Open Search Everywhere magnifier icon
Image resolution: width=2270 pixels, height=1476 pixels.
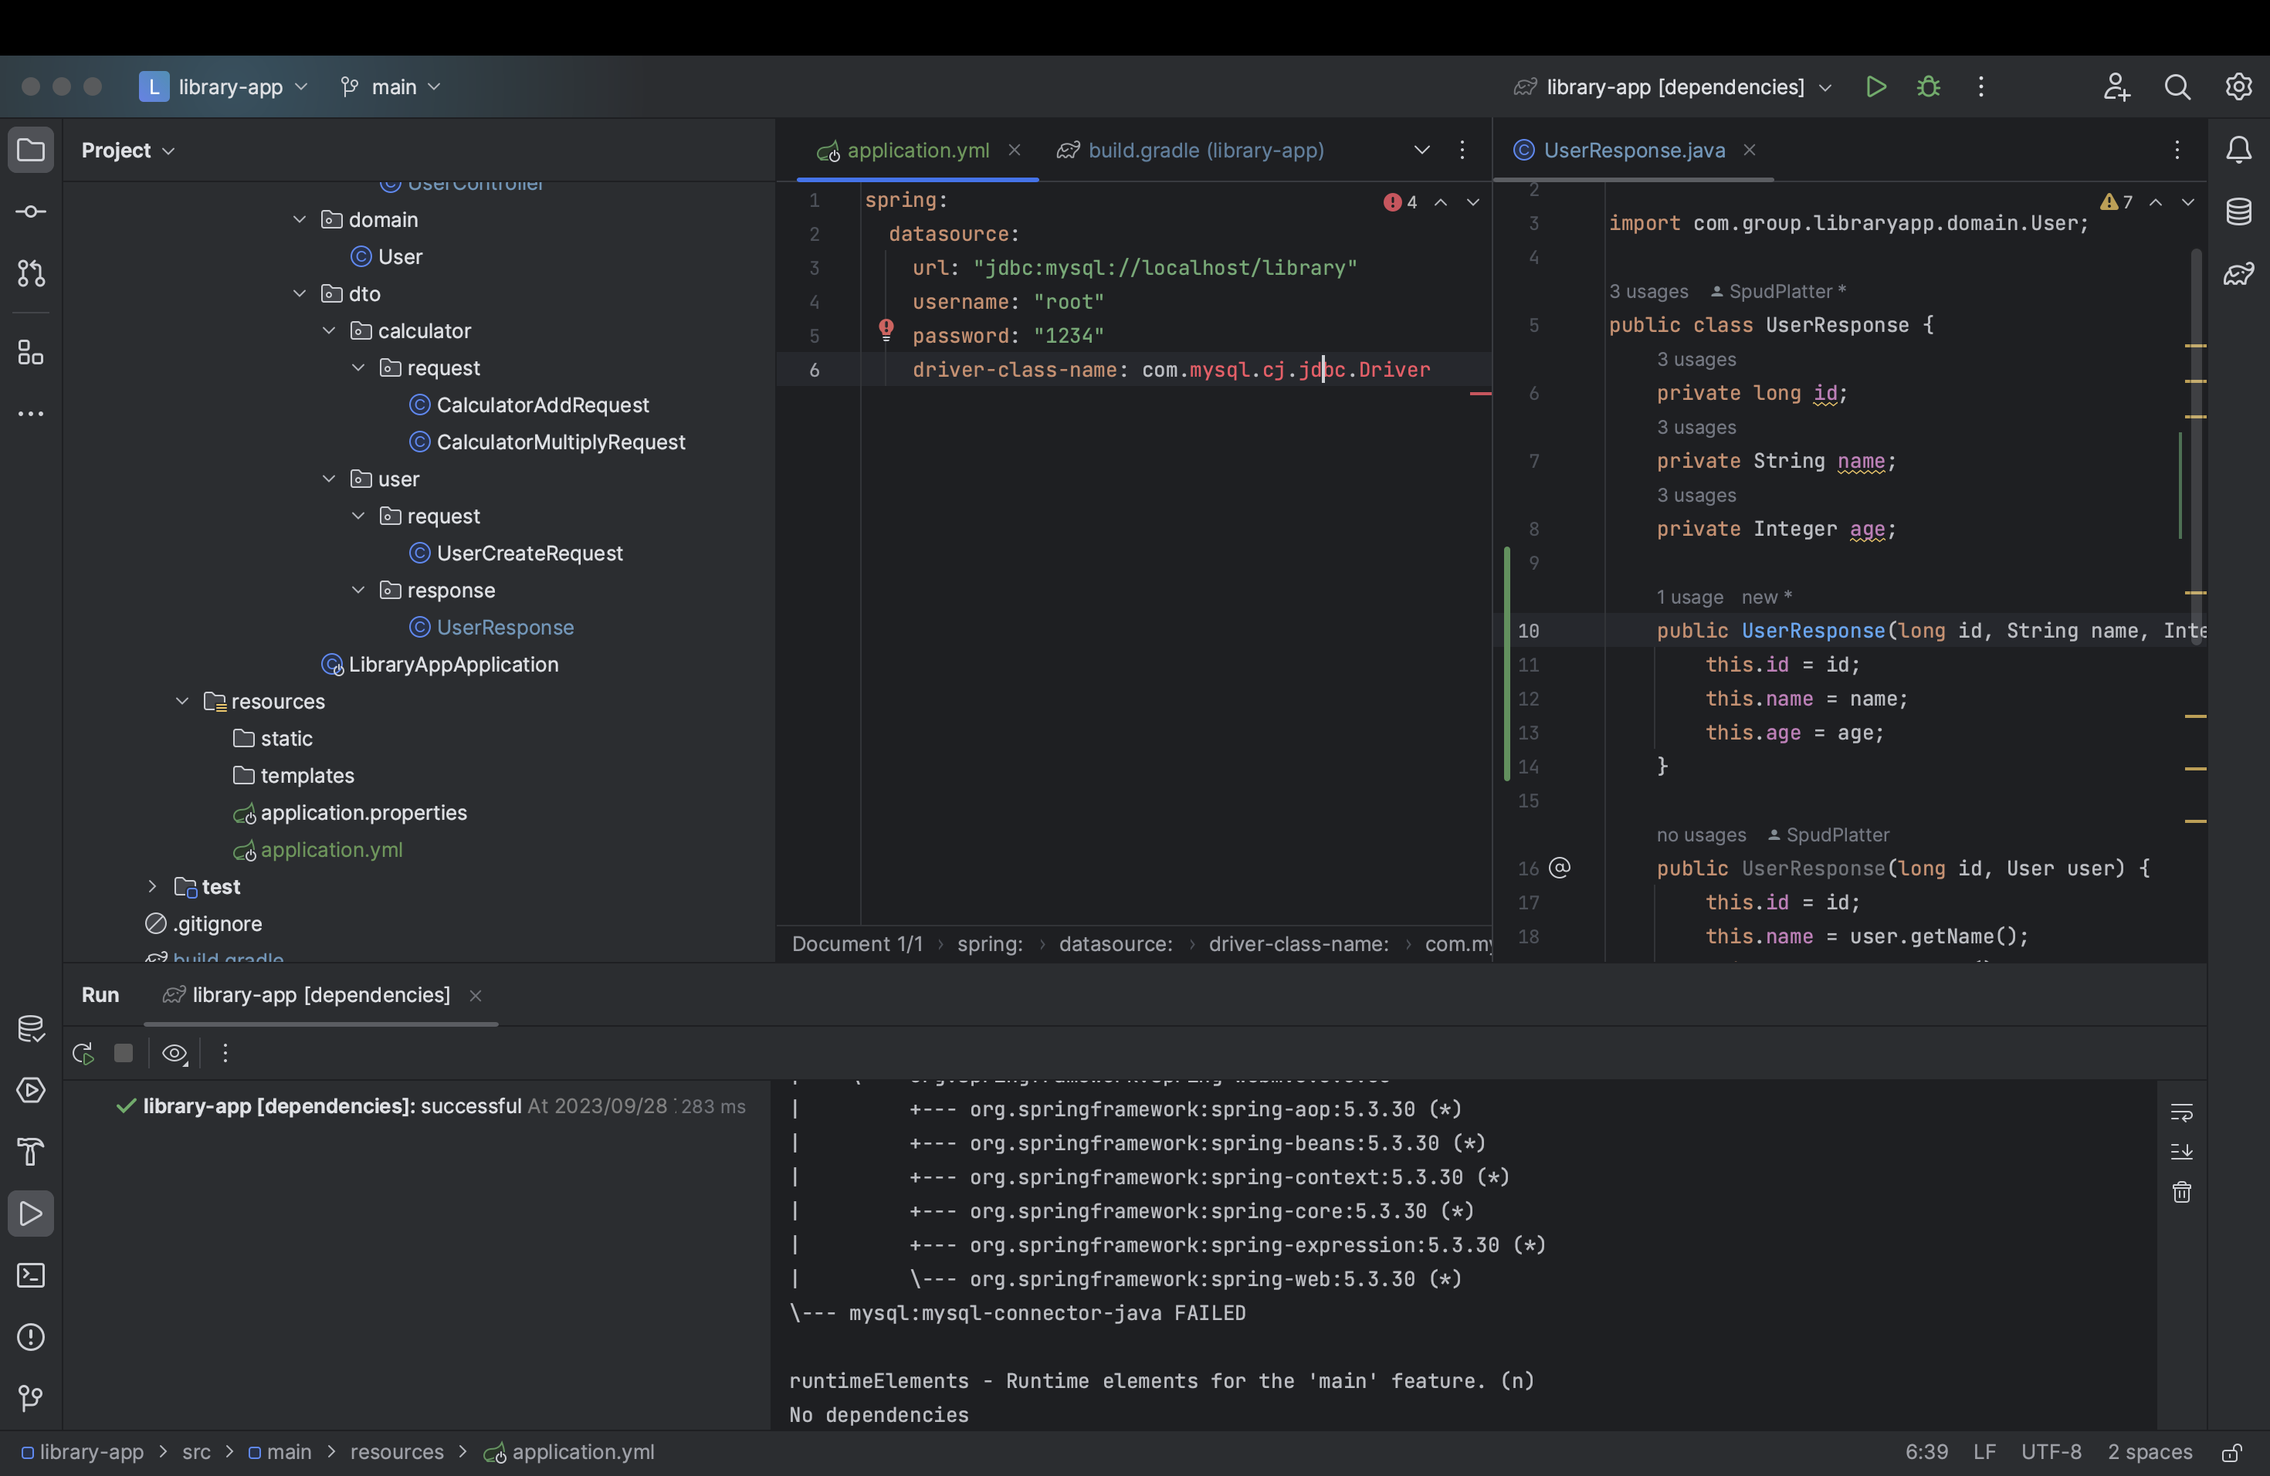(x=2177, y=86)
